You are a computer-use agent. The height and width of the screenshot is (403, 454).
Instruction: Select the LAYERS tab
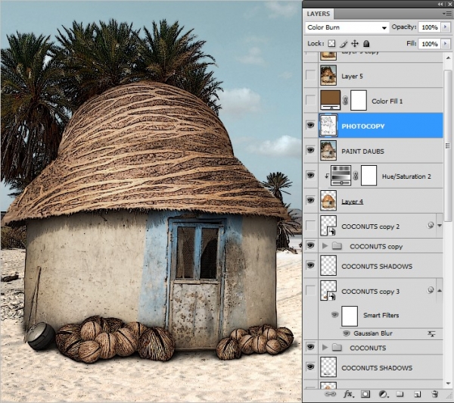click(x=319, y=14)
